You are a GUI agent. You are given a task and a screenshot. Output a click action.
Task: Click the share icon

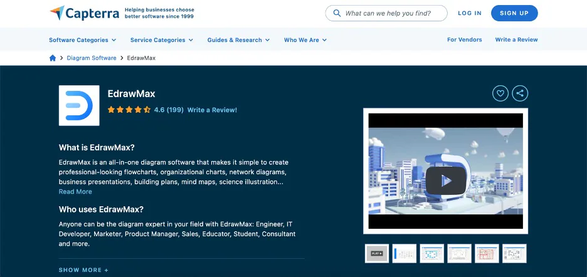click(x=520, y=93)
